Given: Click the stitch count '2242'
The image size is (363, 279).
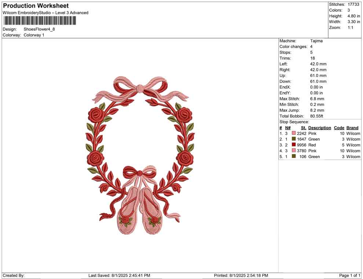Looking at the screenshot, I should click(302, 133).
